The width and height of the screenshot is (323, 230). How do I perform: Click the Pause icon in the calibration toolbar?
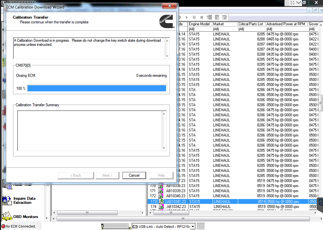(194, 18)
